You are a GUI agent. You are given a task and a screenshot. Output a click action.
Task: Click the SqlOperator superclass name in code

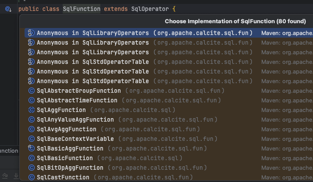[x=148, y=9]
